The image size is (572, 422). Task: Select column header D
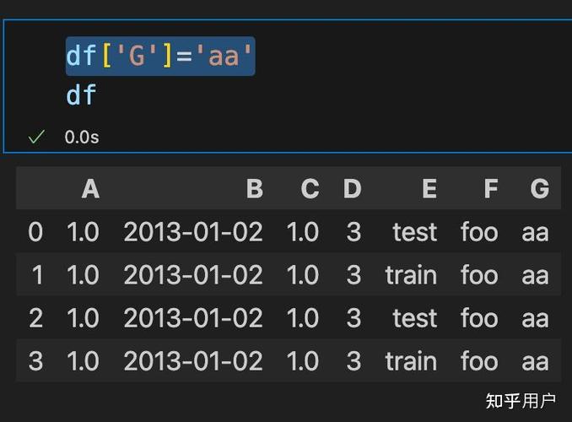(352, 189)
